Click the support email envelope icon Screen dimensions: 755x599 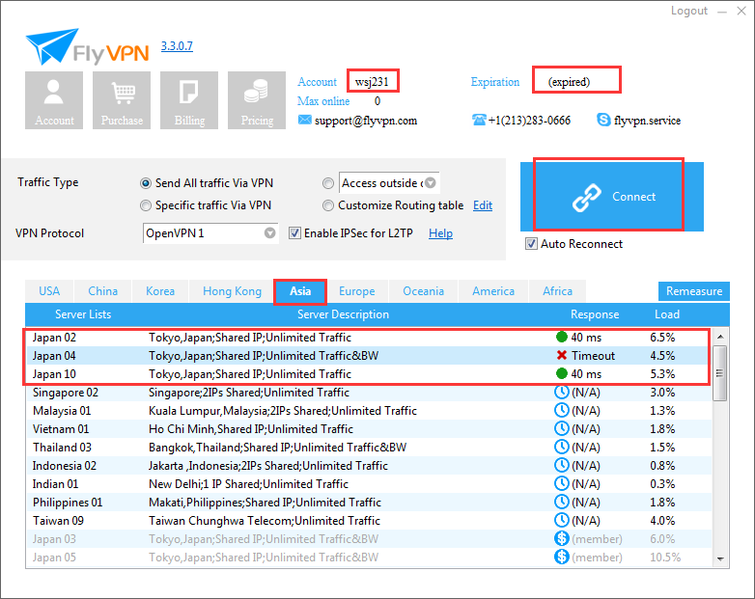click(304, 120)
